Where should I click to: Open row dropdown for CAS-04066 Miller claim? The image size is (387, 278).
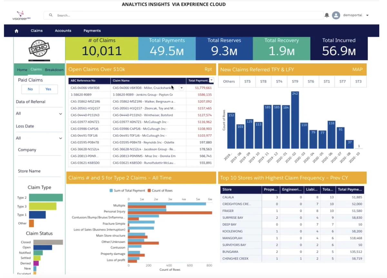coord(182,88)
